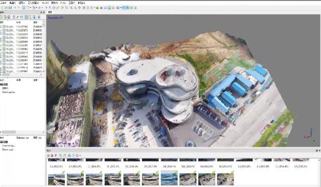The height and width of the screenshot is (187, 321).
Task: Click the red Disable cameras icon in Photos pane
Action: click(x=52, y=155)
